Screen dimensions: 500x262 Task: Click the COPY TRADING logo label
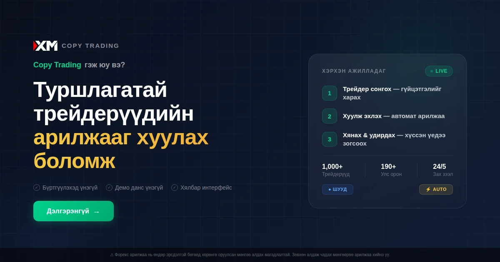pos(90,46)
